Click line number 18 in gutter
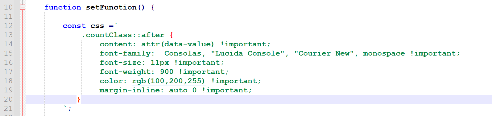Screen dimensions: 492x116 click(8, 81)
